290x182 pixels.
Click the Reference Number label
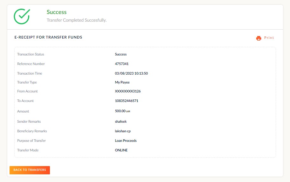click(31, 64)
